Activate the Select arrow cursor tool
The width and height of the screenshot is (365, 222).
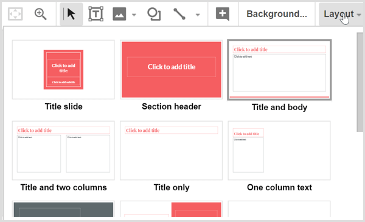tap(71, 14)
